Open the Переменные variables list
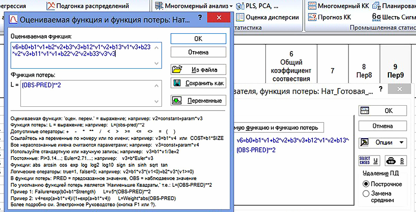Viewport: 416px width, 212px height. pyautogui.click(x=198, y=101)
